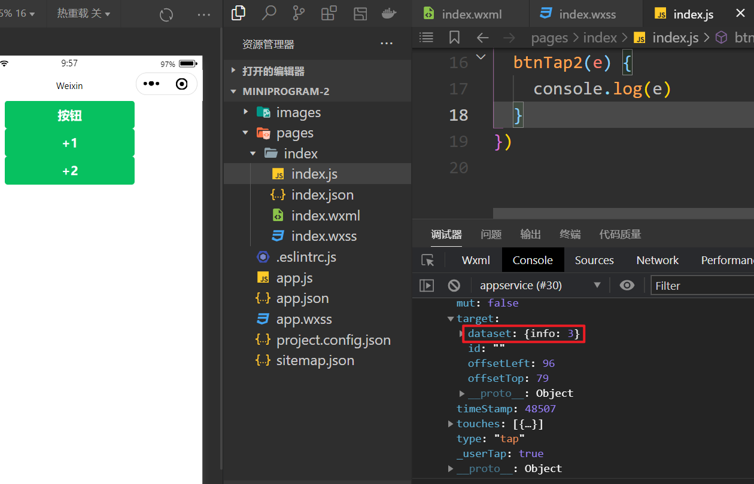Open index.js in the file tree
The height and width of the screenshot is (484, 754).
point(317,174)
